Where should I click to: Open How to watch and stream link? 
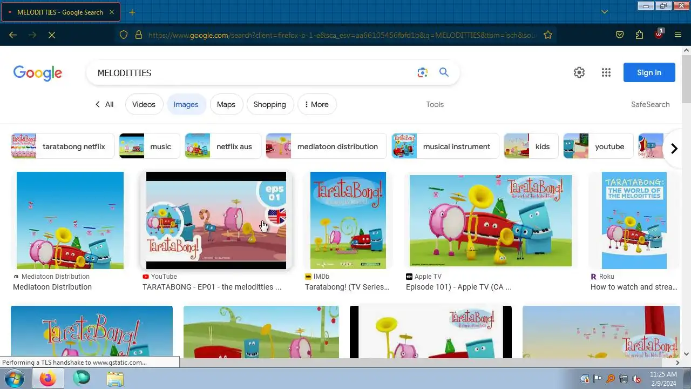pos(634,287)
